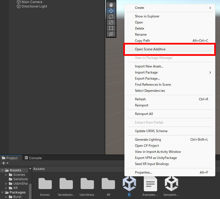Choose Find References In Scene
Image resolution: width=220 pixels, height=199 pixels.
(x=170, y=85)
